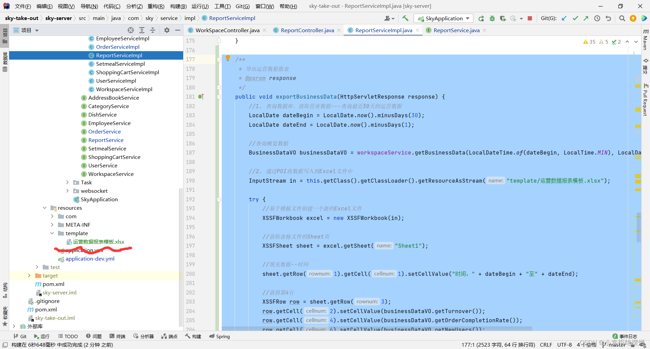Select application-dev.yml in project tree
Viewport: 650px width, 349px height.
(x=90, y=259)
